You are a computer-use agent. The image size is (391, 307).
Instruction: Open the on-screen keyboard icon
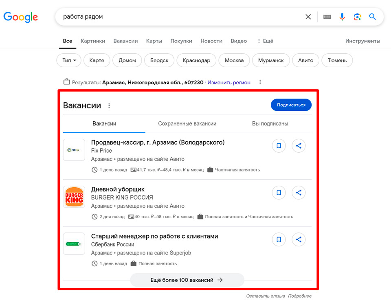[327, 17]
